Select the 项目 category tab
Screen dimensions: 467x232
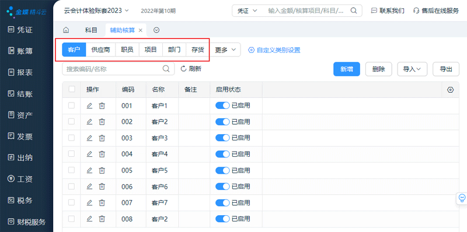(151, 50)
